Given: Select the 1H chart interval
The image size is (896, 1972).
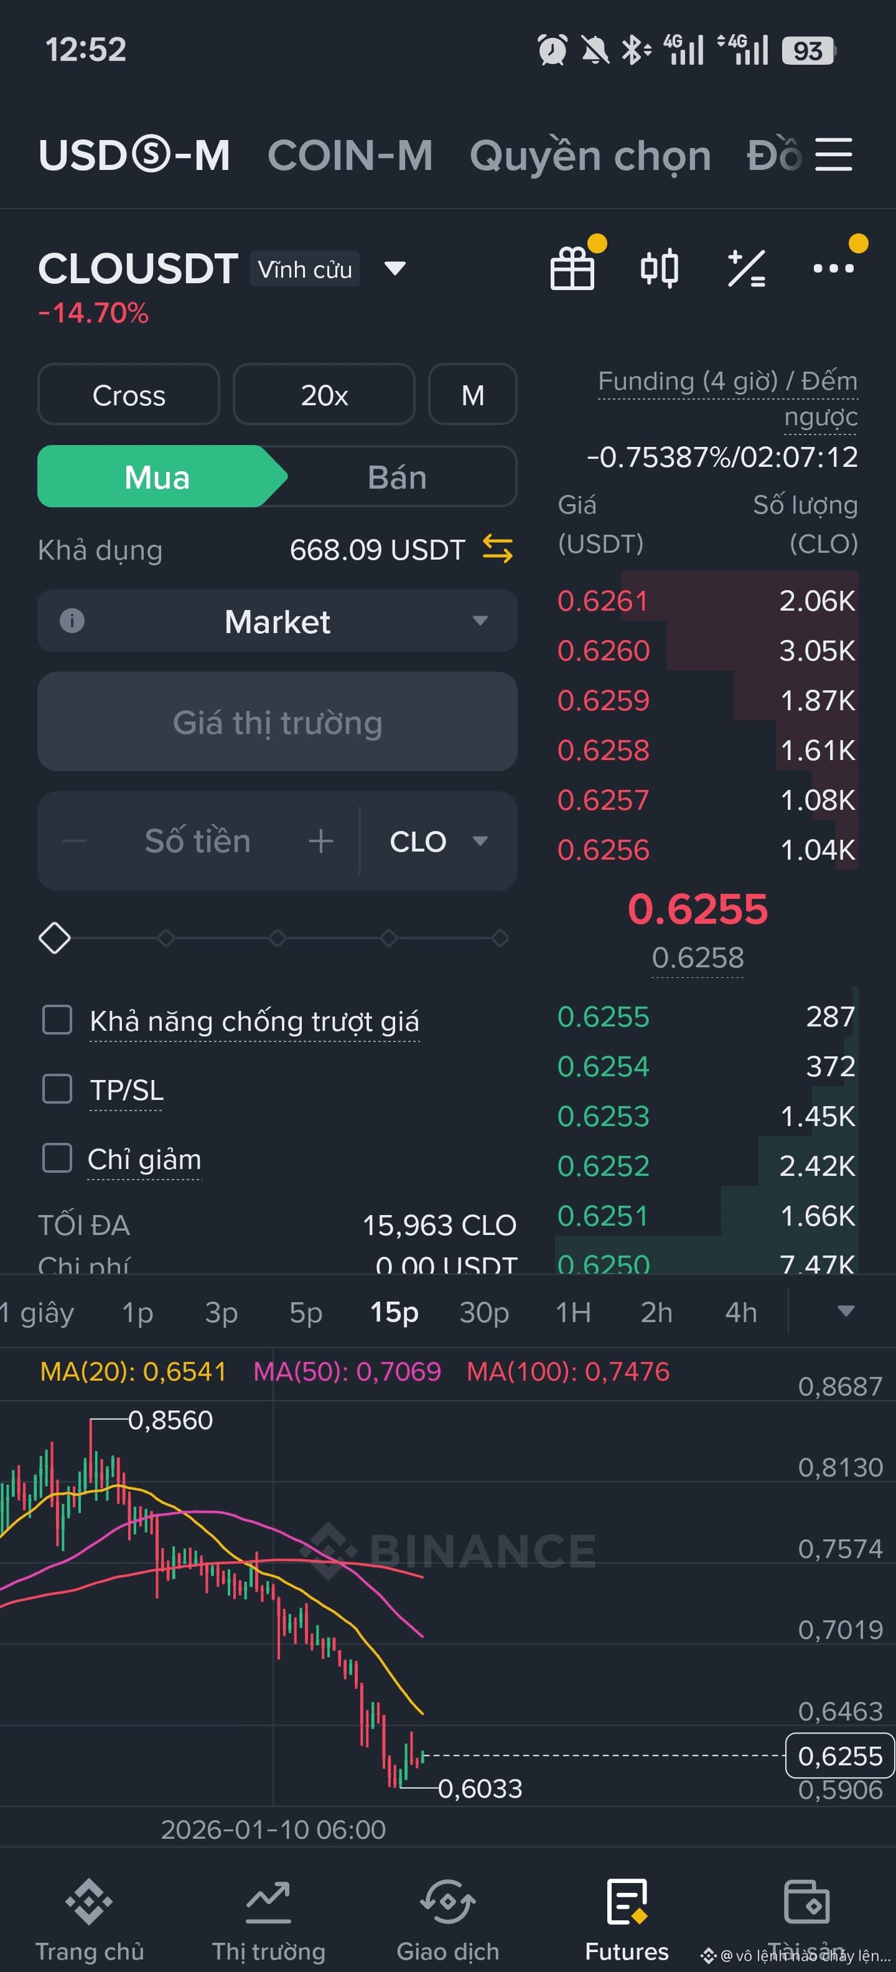Looking at the screenshot, I should pyautogui.click(x=573, y=1312).
